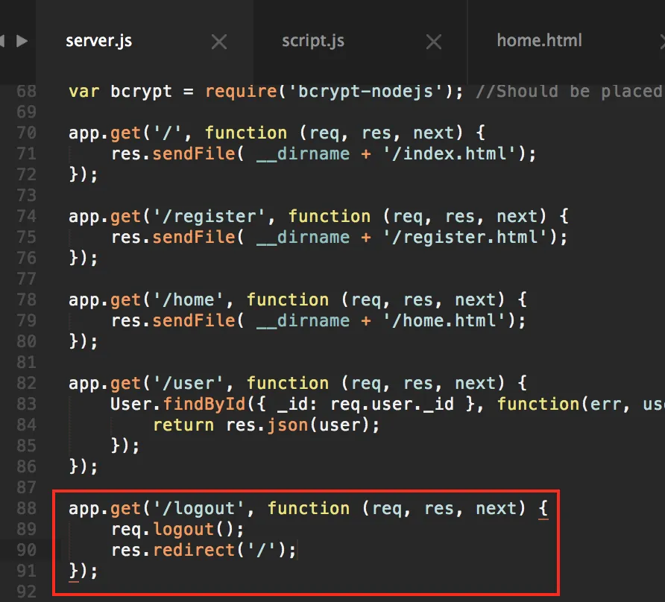Click sendFile on line 75
The image size is (665, 602).
point(194,238)
